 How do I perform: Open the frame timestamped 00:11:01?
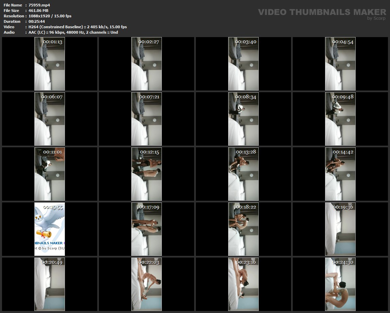pyautogui.click(x=50, y=174)
